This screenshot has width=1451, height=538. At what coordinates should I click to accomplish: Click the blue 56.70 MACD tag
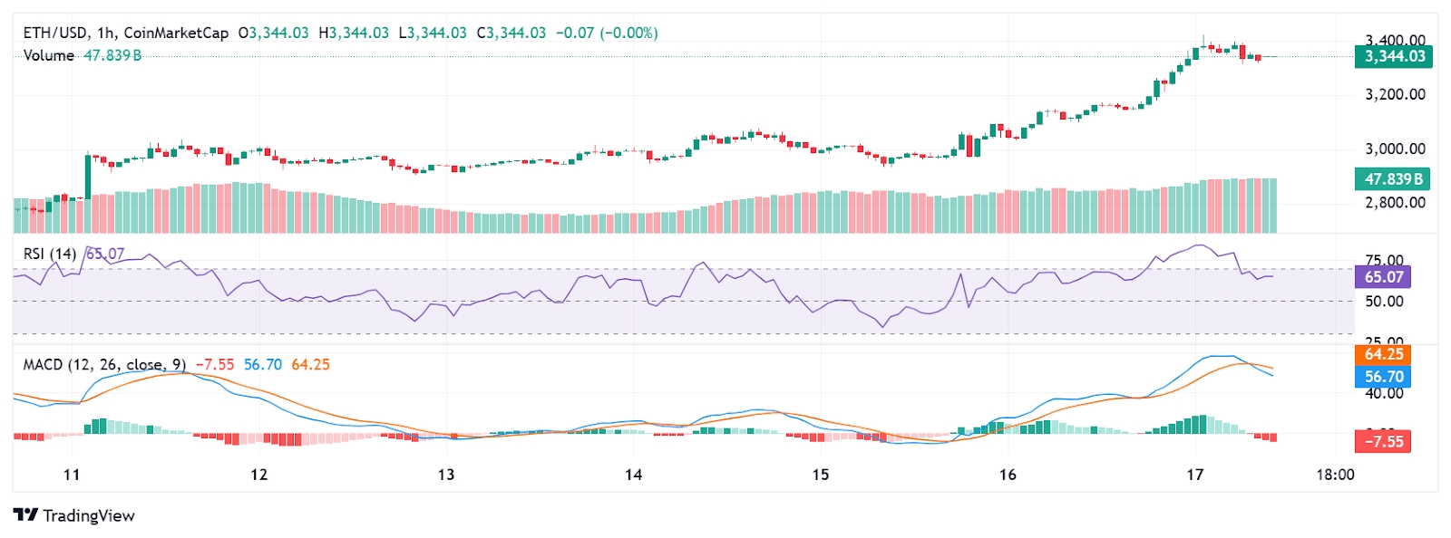[1383, 377]
